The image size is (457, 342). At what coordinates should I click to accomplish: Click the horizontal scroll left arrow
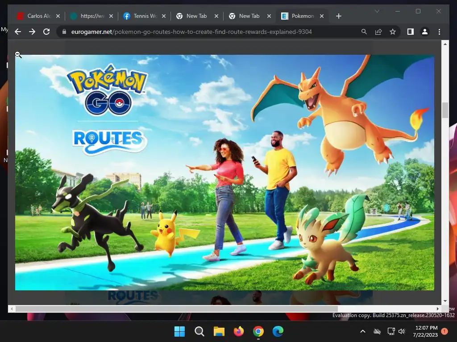tap(11, 309)
